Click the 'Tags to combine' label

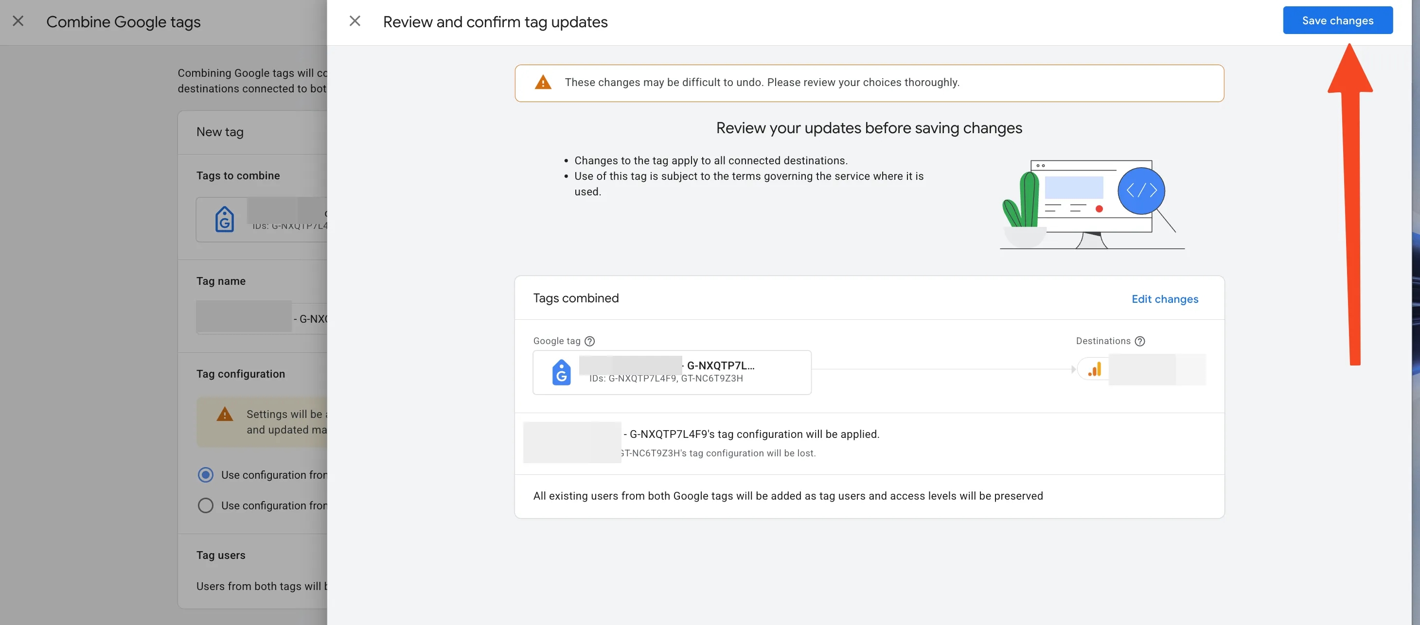(x=238, y=176)
